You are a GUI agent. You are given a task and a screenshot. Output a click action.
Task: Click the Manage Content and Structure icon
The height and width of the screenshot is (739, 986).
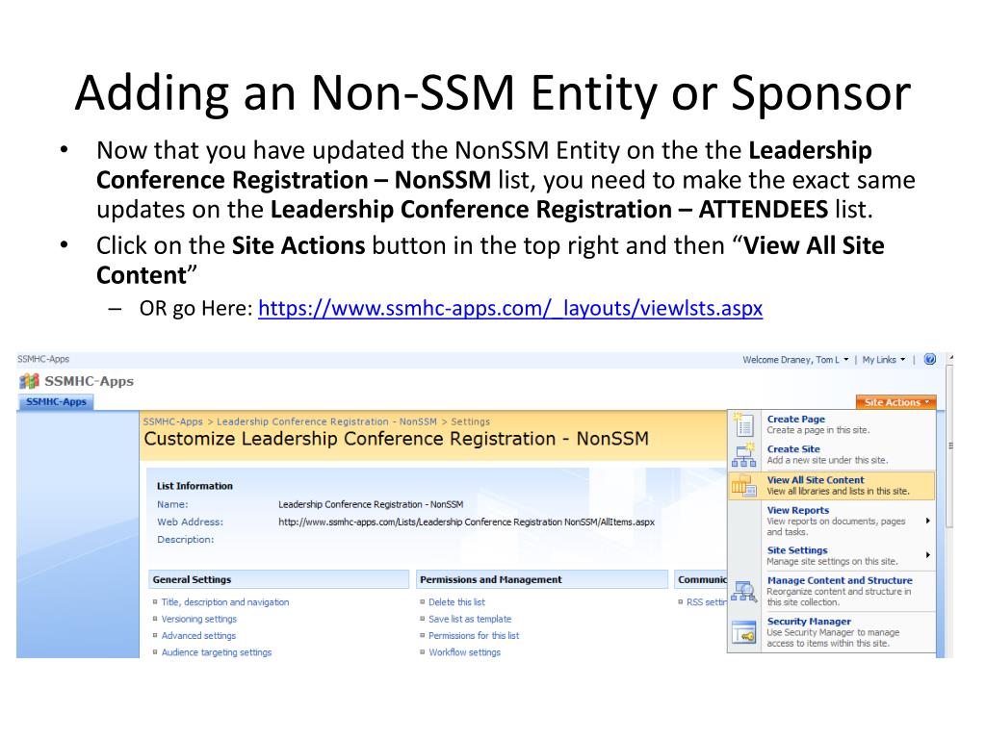click(743, 591)
